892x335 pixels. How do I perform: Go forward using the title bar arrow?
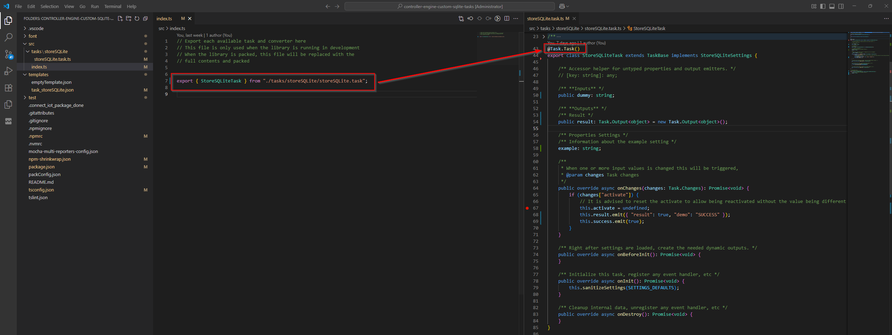click(x=337, y=6)
